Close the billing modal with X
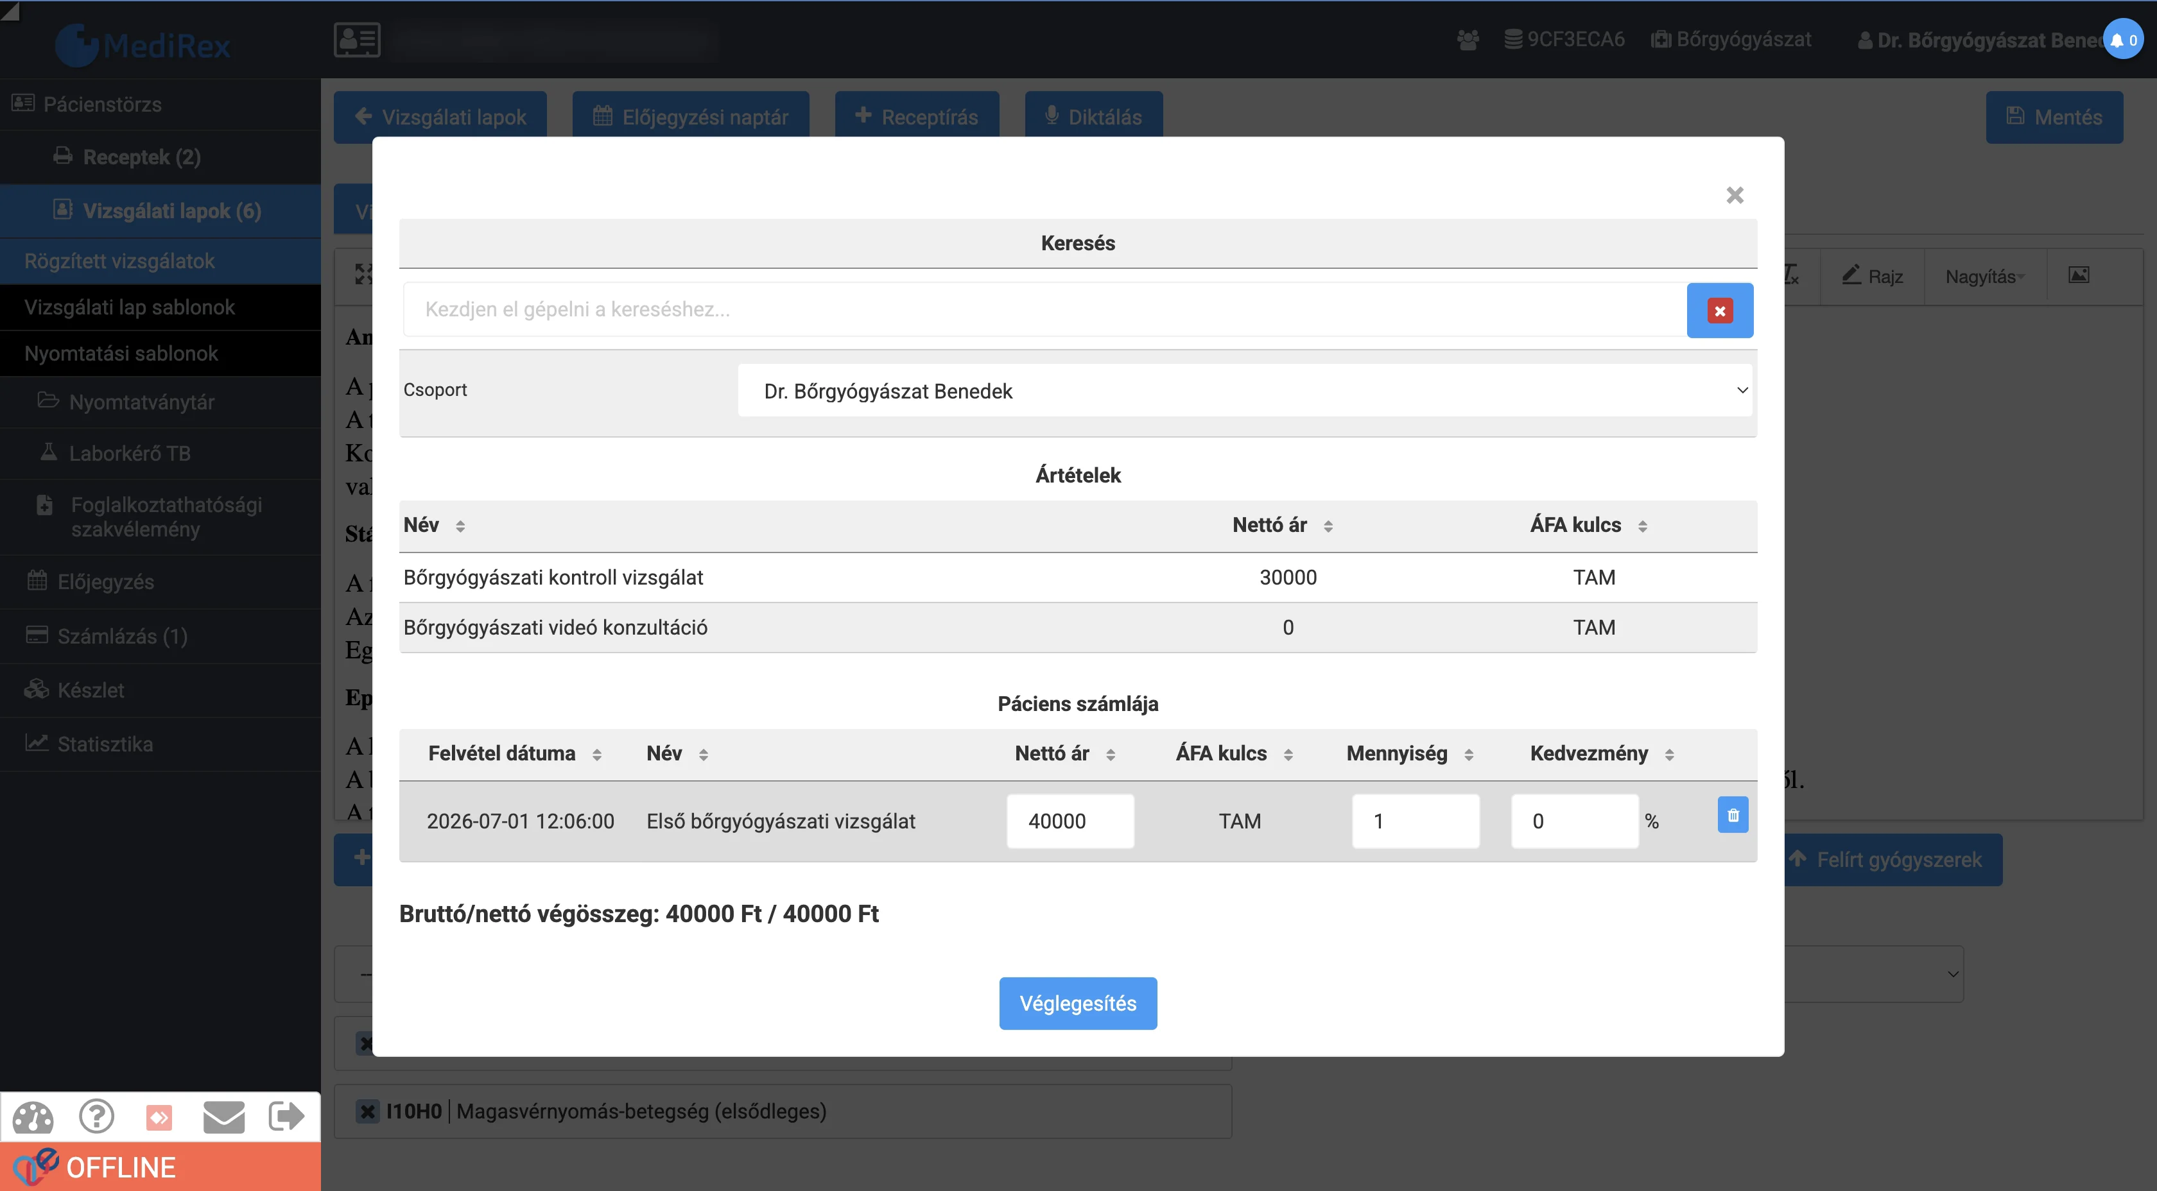 tap(1734, 195)
